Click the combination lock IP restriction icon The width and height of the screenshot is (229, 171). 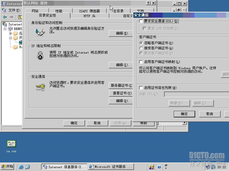pos(40,56)
